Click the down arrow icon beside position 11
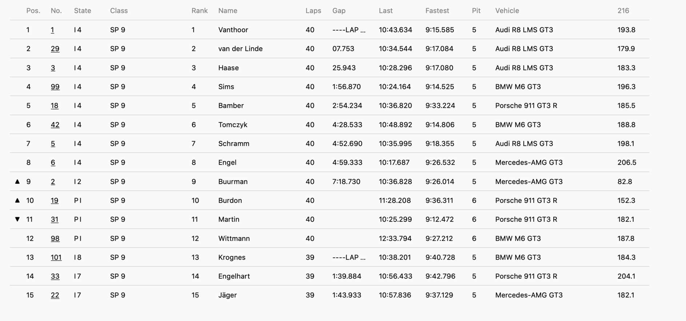The image size is (686, 321). [17, 219]
